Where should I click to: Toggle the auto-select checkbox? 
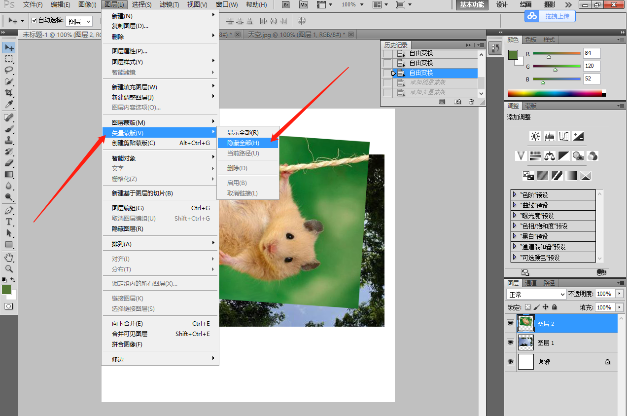pos(34,21)
